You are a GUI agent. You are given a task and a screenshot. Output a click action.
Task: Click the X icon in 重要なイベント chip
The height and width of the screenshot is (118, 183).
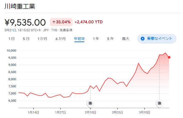[142, 39]
